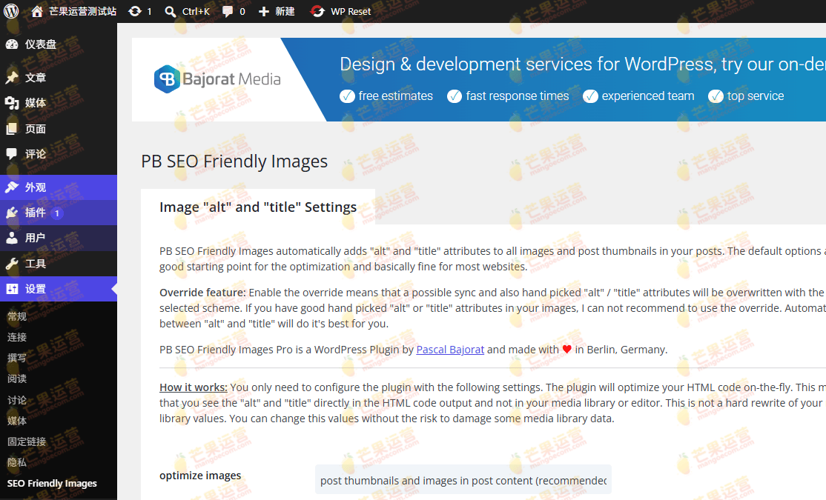Viewport: 826px width, 500px height.
Task: Click the updates refresh icon
Action: [x=135, y=11]
